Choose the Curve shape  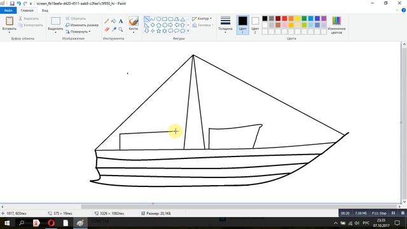(x=153, y=19)
